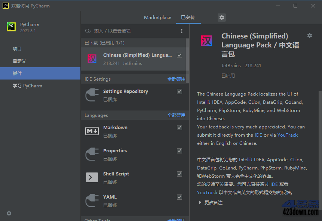Uncheck the Markdown plugin checkbox

click(179, 128)
